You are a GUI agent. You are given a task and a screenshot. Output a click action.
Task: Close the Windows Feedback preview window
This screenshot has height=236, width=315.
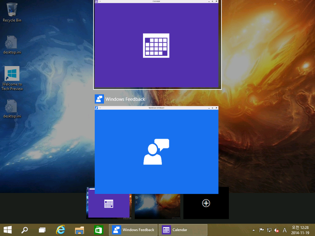(x=216, y=108)
